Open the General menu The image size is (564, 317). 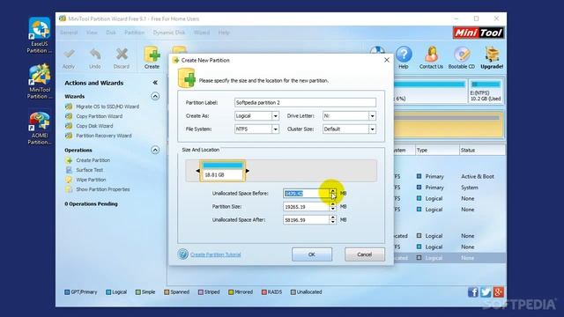coord(69,33)
